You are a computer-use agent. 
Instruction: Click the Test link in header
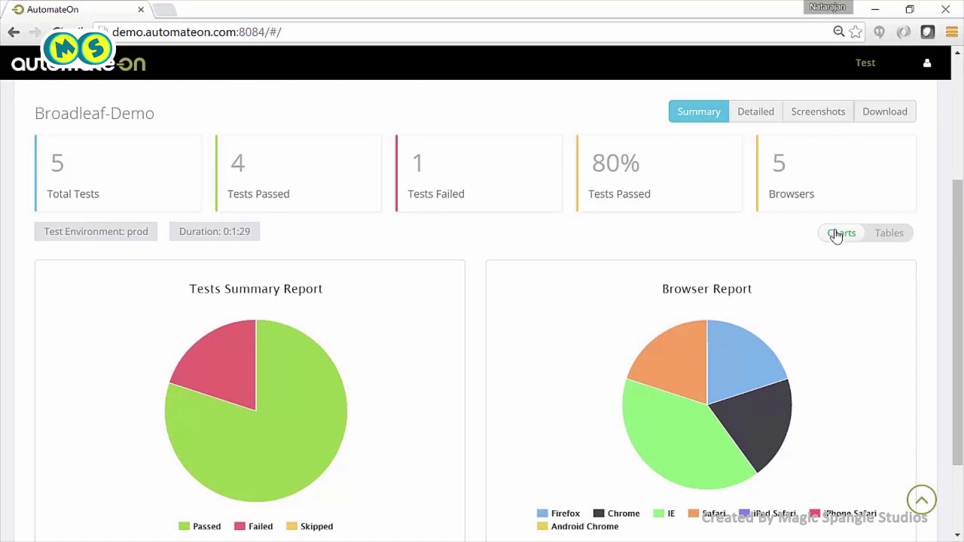click(x=865, y=63)
